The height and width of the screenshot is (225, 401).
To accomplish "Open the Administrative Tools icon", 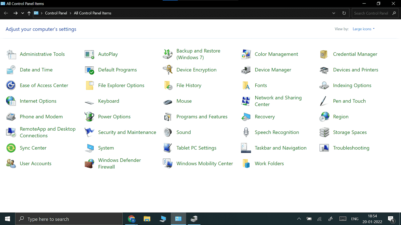I will coord(11,54).
